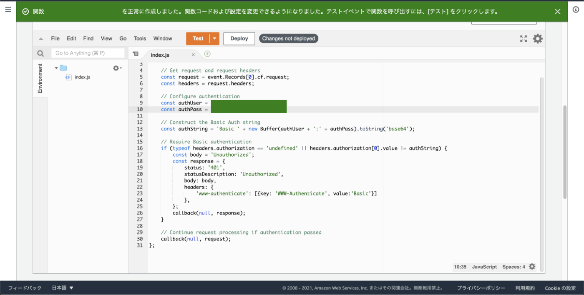Collapse the root folder tree arrow
This screenshot has width=584, height=295.
[56, 68]
